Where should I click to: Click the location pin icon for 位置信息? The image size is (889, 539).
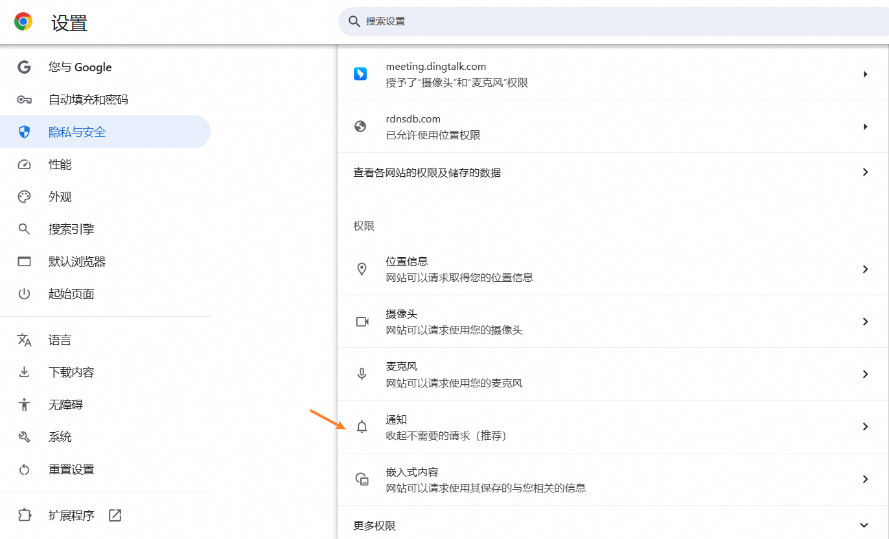[x=362, y=269]
